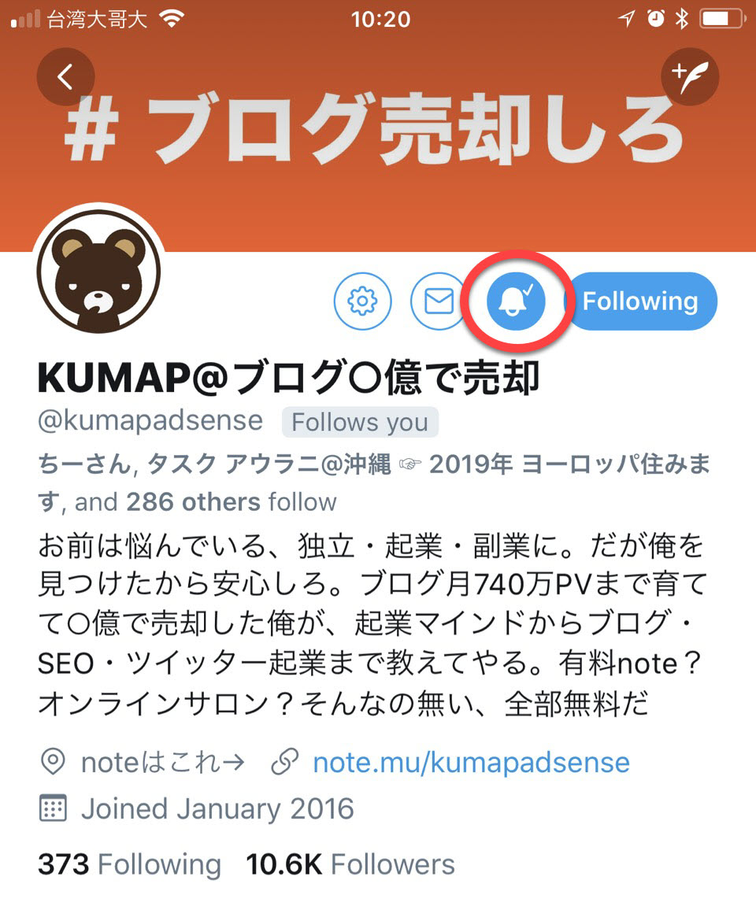Tap the Wi-Fi icon in status bar
Screen dimensions: 756x906
click(x=172, y=19)
